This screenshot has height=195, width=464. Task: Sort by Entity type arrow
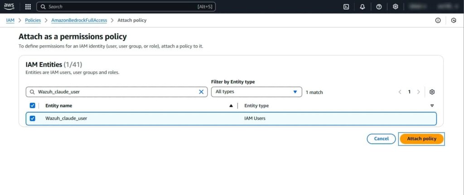[432, 106]
